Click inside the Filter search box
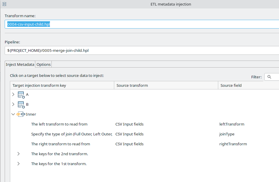Image resolution: width=279 pixels, height=182 pixels. point(275,77)
